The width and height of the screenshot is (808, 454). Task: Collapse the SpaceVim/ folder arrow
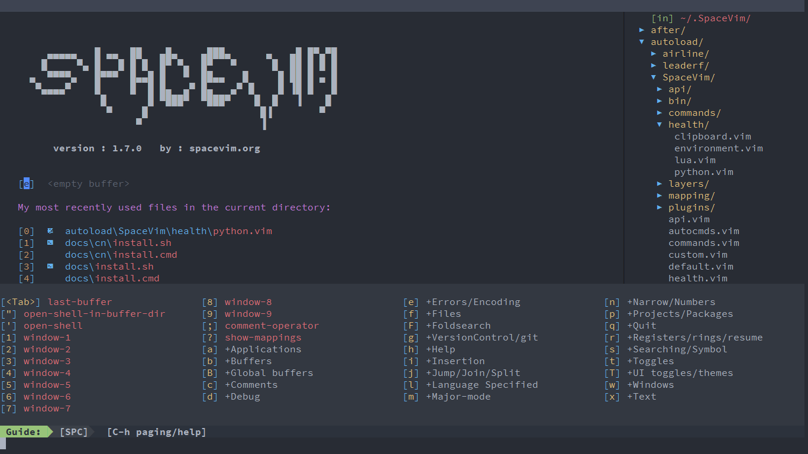pyautogui.click(x=654, y=77)
